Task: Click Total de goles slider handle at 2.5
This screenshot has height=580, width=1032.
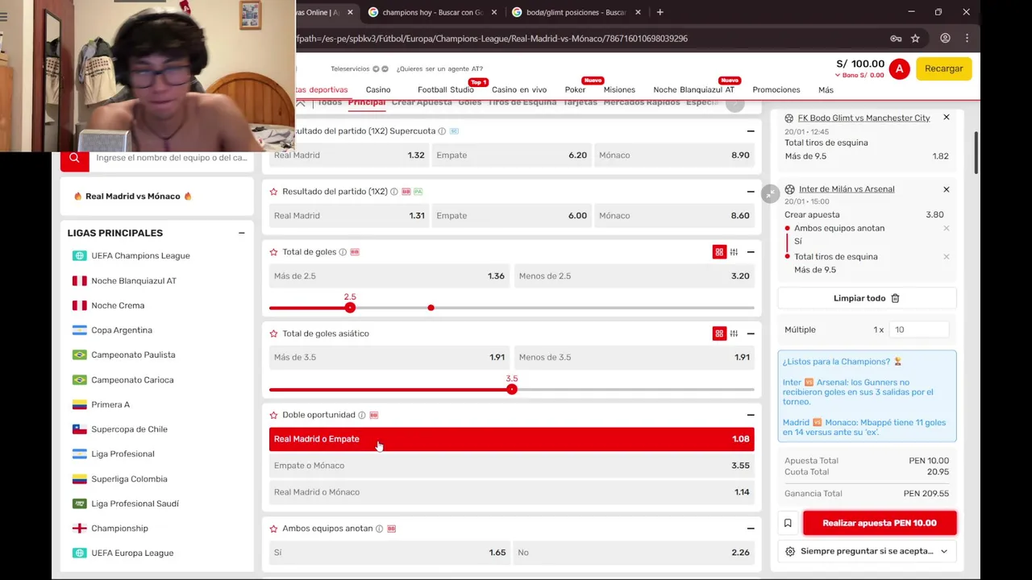Action: click(x=350, y=308)
